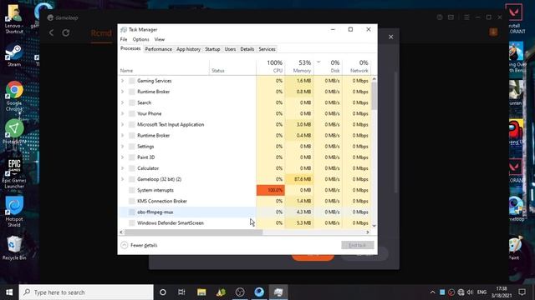Click the End task button
The image size is (535, 300).
357,245
